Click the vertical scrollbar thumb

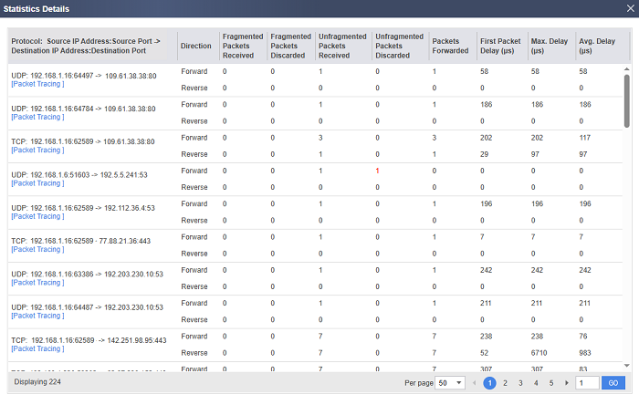(626, 100)
